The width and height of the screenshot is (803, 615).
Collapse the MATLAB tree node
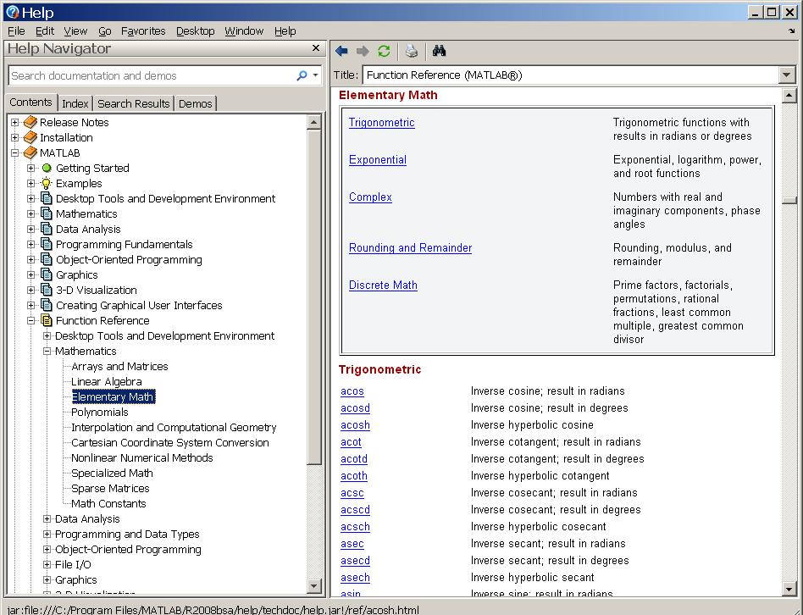[x=15, y=152]
